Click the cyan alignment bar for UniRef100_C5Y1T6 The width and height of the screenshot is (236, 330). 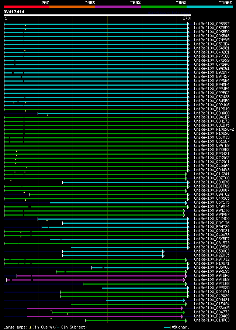(x=126, y=223)
